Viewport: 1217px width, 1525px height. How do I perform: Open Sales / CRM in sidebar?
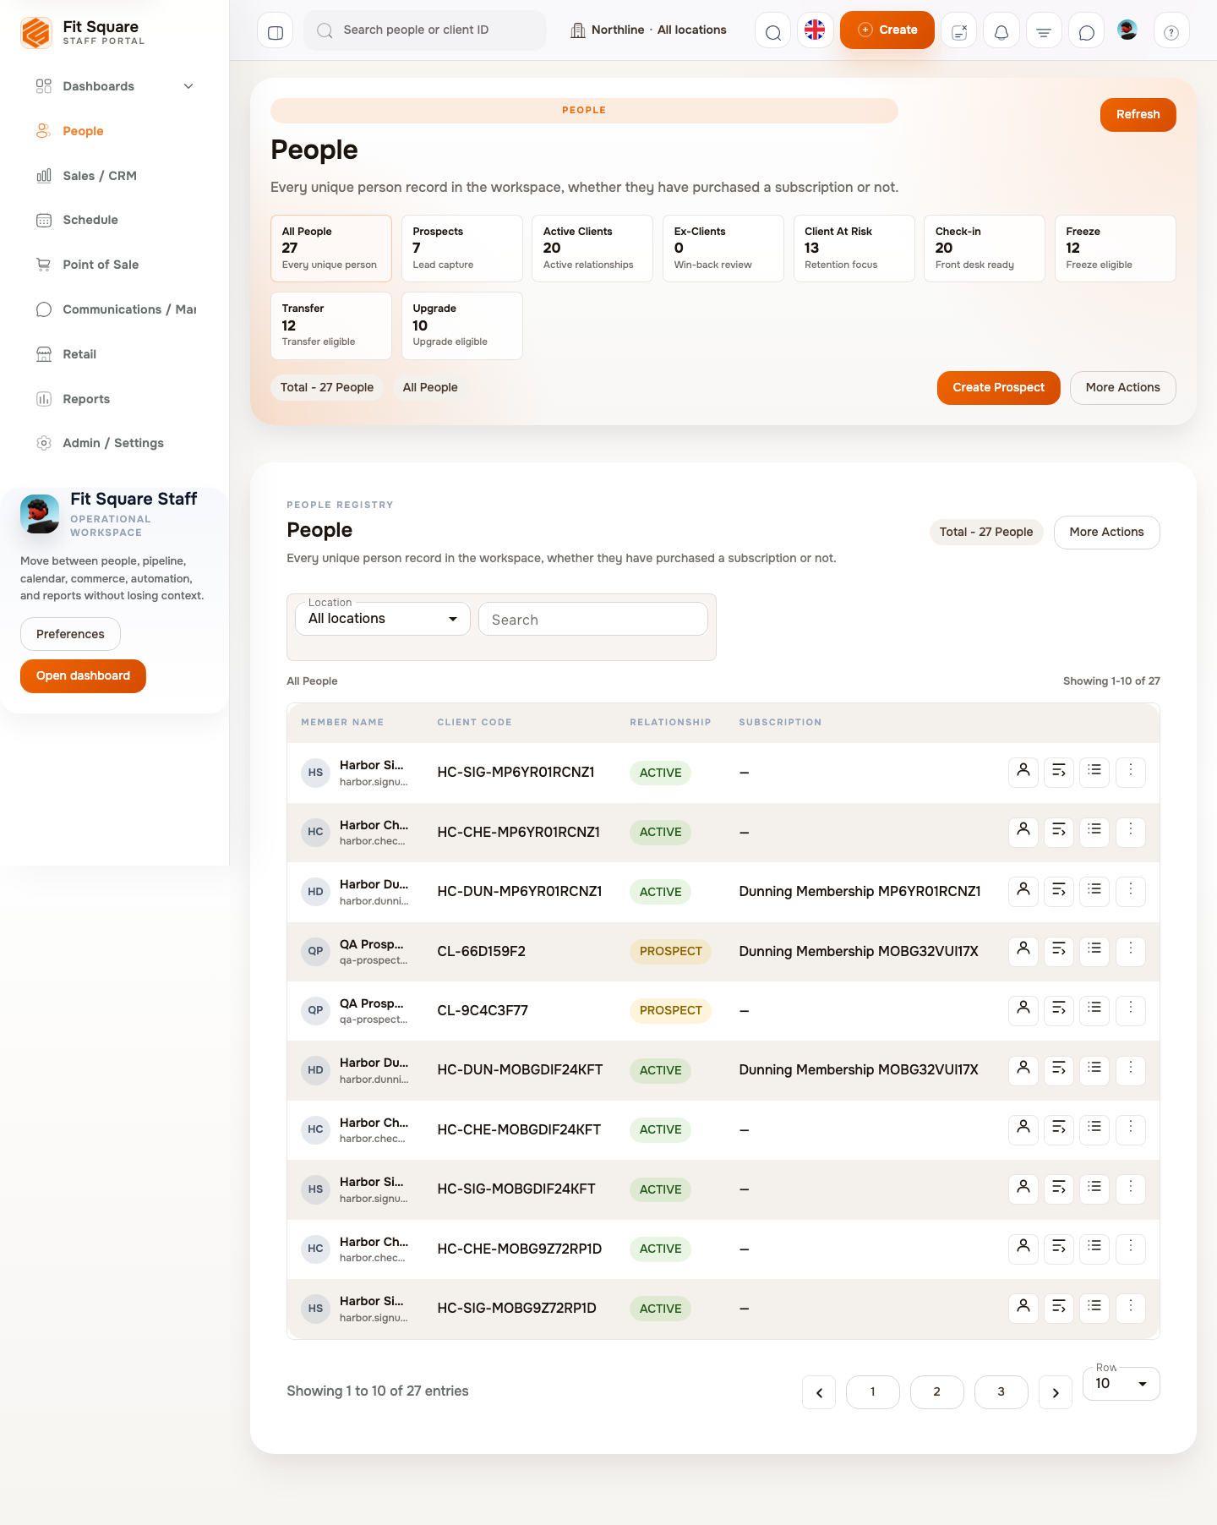115,176
